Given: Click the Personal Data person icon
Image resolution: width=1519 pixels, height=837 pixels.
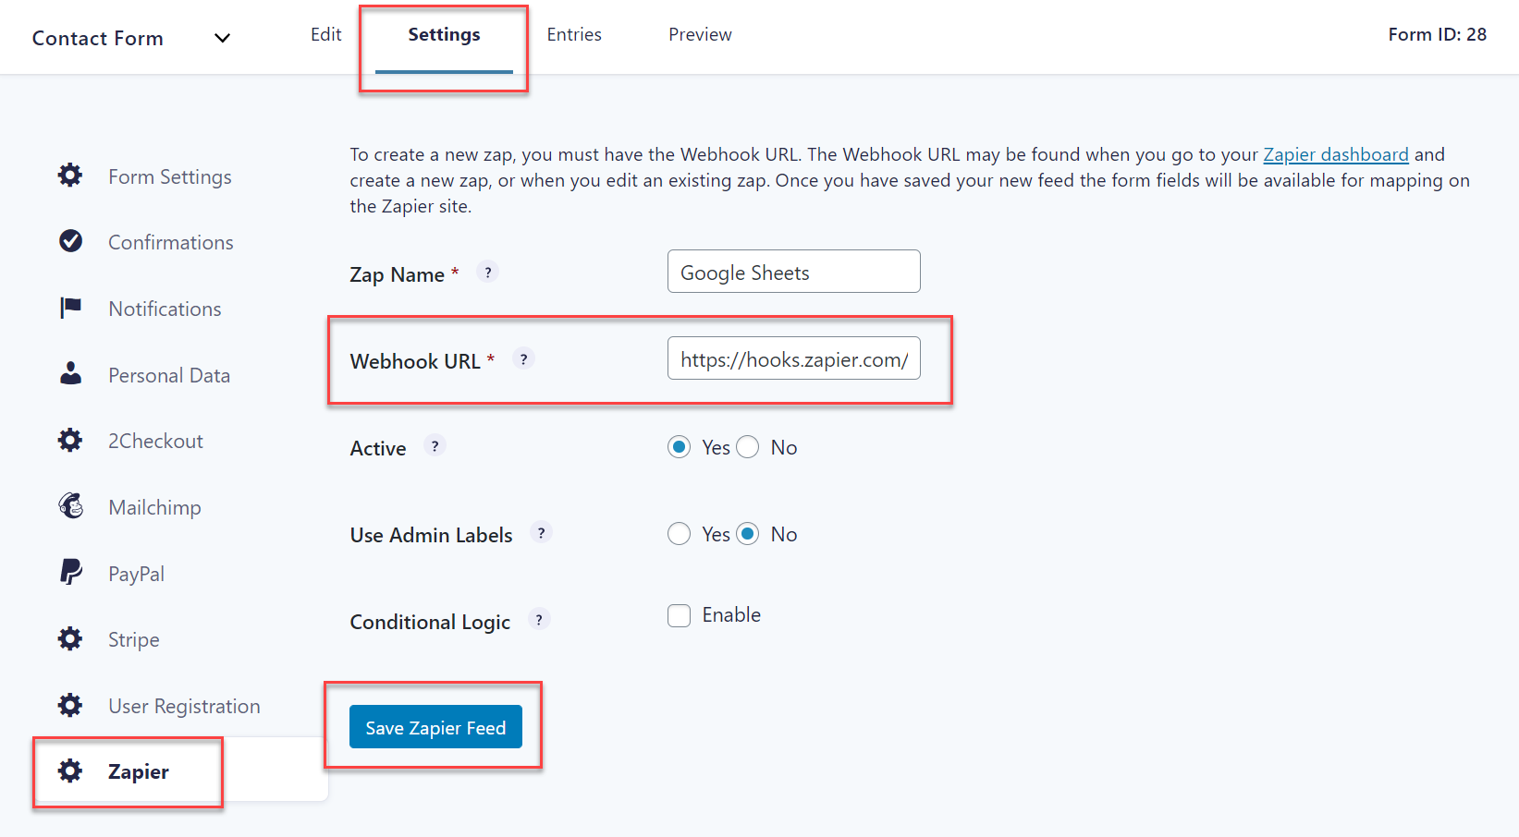Looking at the screenshot, I should pos(70,374).
